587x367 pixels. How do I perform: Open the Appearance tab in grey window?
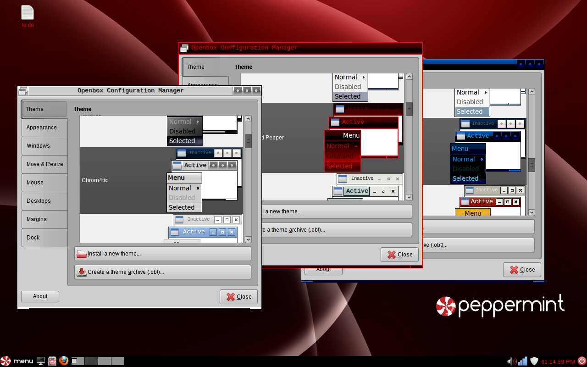44,128
